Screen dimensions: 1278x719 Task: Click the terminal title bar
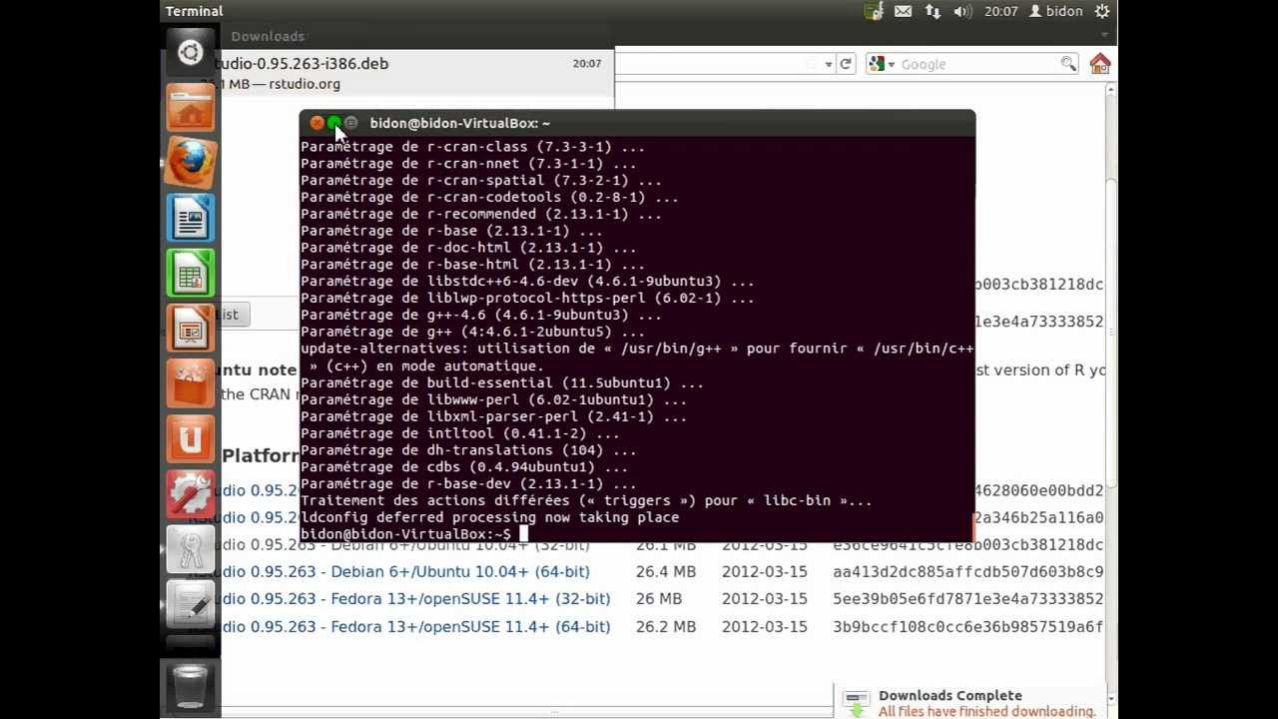click(x=637, y=123)
